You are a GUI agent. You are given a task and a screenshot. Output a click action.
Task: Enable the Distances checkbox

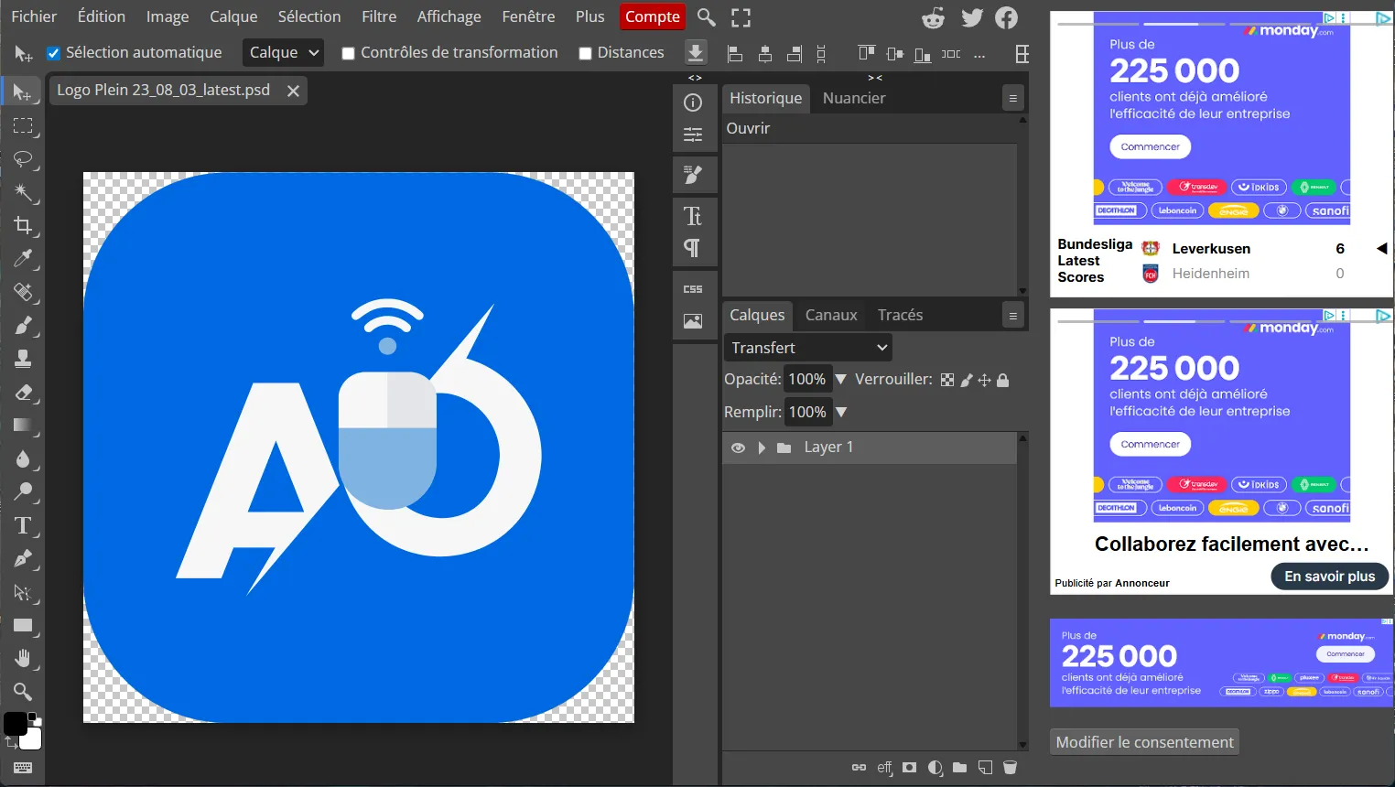point(585,52)
